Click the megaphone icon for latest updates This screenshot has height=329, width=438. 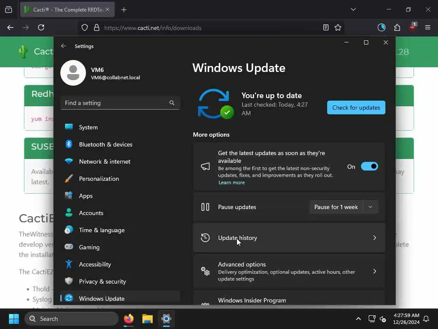pos(205,167)
